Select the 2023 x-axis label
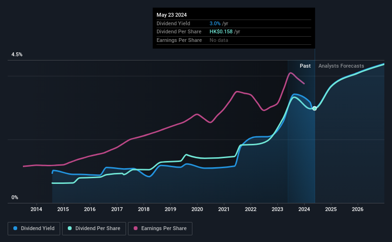Image resolution: width=392 pixels, height=242 pixels. 277,209
